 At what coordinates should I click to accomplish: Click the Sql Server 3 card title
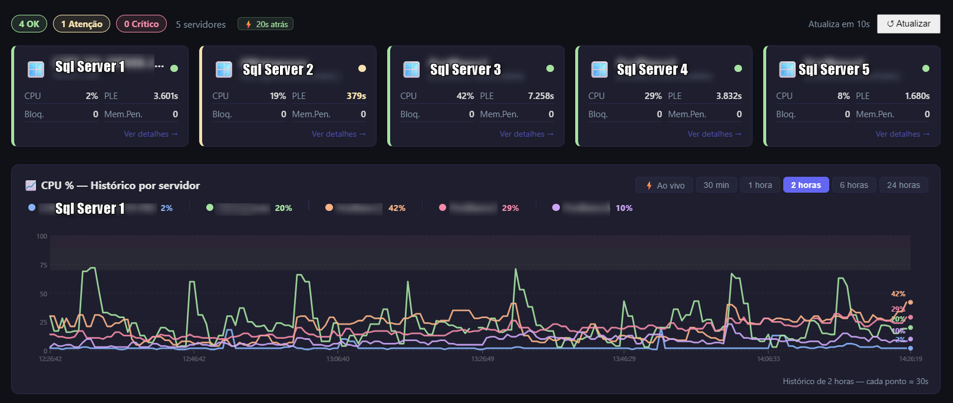click(465, 70)
